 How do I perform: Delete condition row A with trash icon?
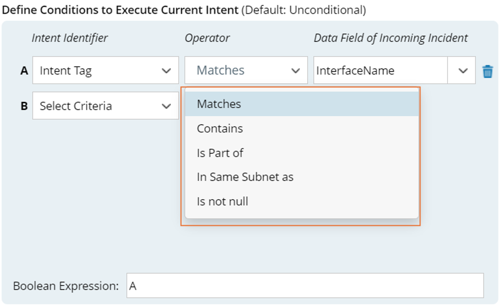[x=488, y=71]
